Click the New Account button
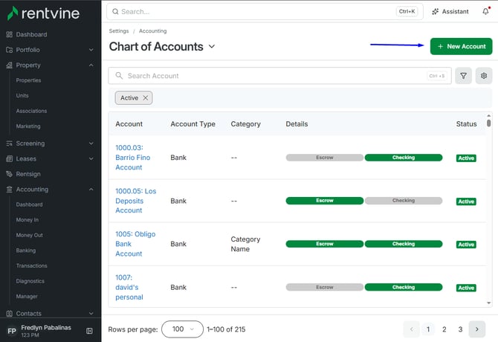This screenshot has height=342, width=498. coord(461,46)
